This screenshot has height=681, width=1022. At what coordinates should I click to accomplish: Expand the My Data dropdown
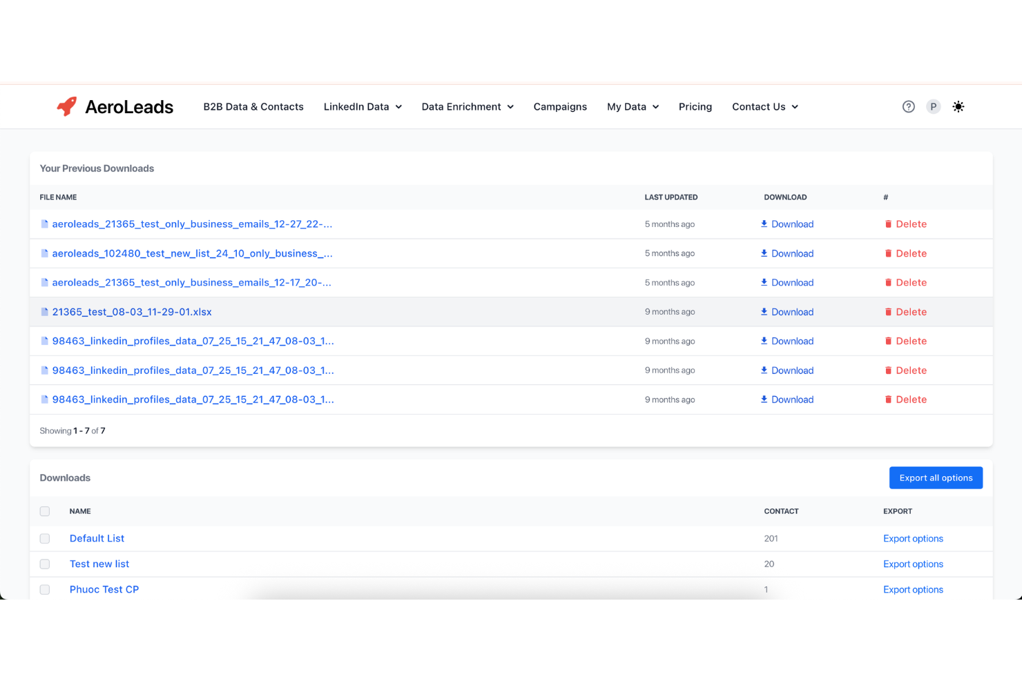(x=633, y=106)
